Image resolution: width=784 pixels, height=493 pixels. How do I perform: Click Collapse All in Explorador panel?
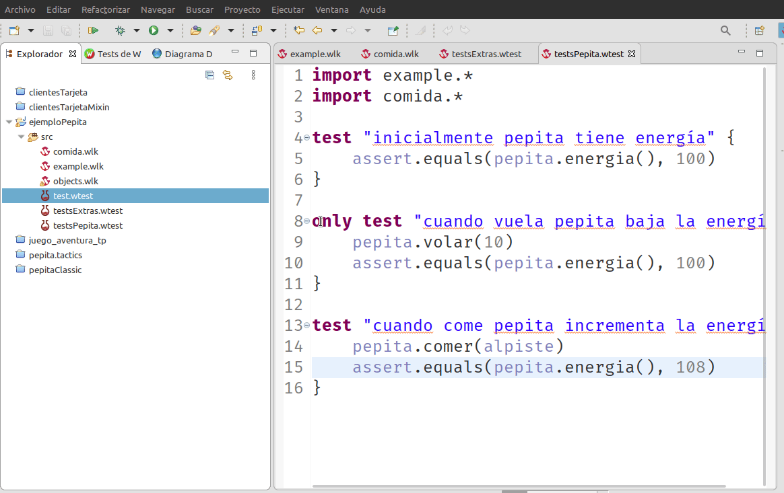pyautogui.click(x=209, y=75)
